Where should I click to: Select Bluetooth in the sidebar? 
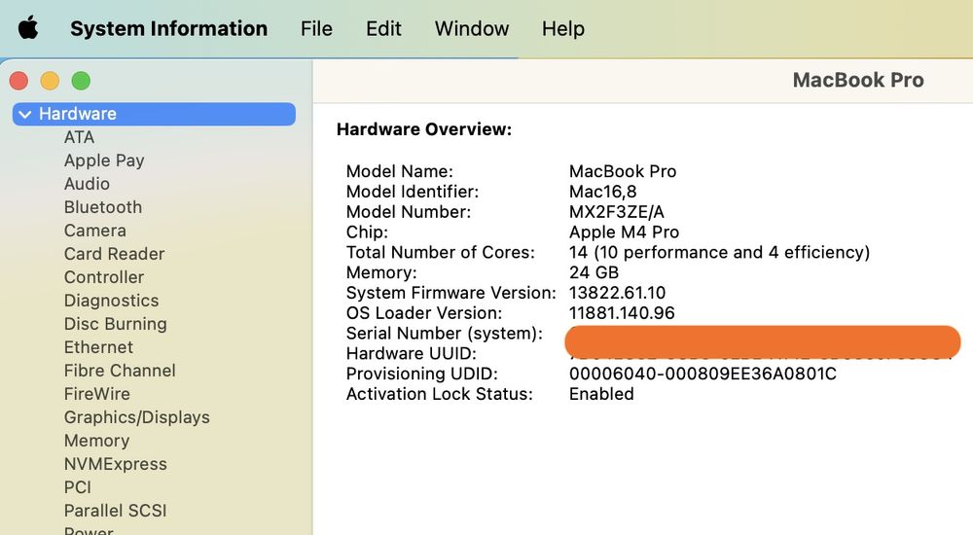(103, 207)
